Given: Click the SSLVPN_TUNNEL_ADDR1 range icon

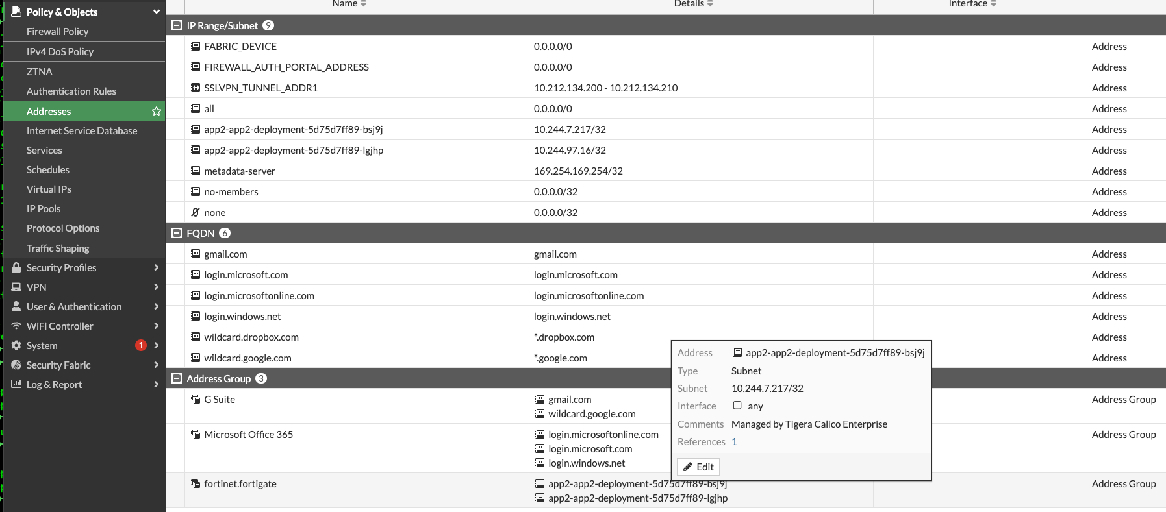Looking at the screenshot, I should [196, 88].
